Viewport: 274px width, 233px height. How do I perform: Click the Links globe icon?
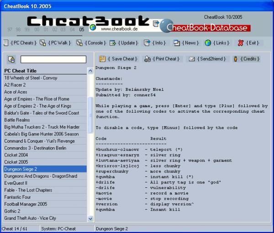click(208, 43)
